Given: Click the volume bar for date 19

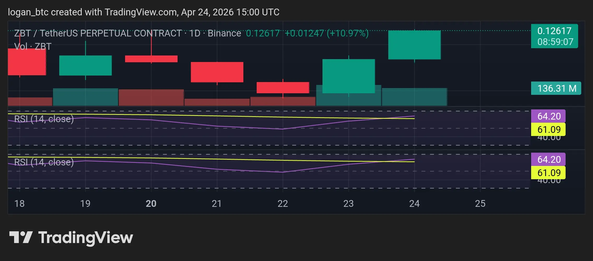Looking at the screenshot, I should pos(85,97).
